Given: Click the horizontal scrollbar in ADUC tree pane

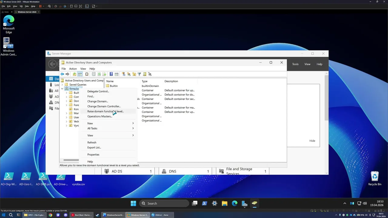Looking at the screenshot, I should tap(71, 160).
